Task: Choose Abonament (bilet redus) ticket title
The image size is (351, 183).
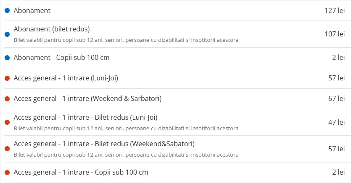Action: click(x=52, y=29)
